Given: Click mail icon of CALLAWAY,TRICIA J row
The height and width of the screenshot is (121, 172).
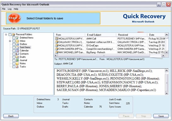Looking at the screenshot, I should pyautogui.click(x=57, y=42).
